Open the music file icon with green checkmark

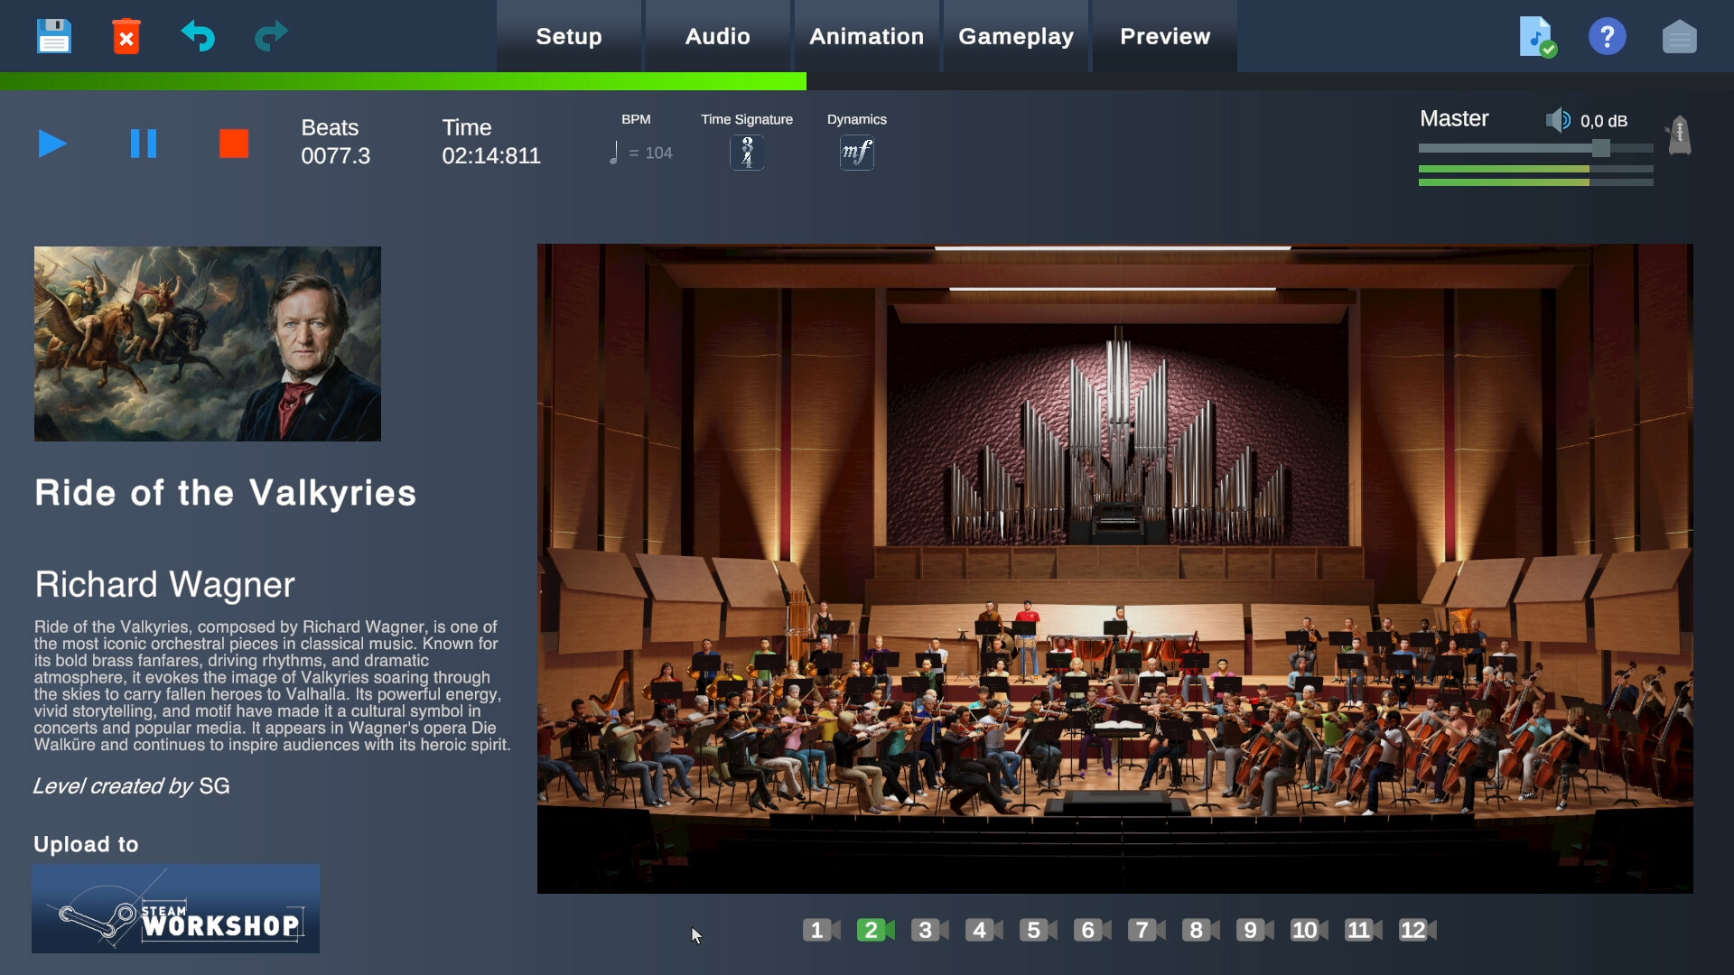click(x=1536, y=36)
